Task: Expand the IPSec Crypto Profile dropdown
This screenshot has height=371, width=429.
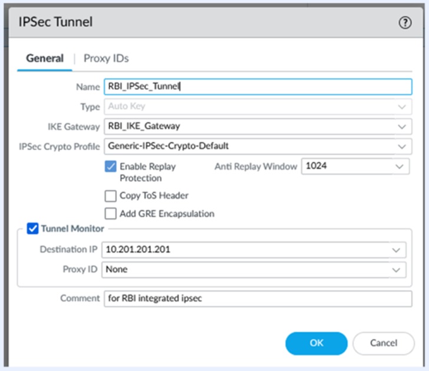Action: click(x=401, y=145)
